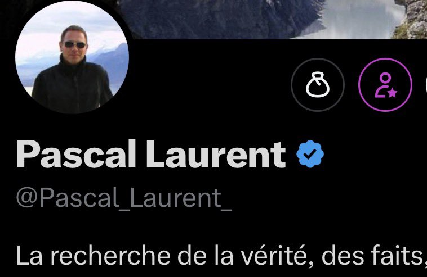Tap the rocky cliff at banner's edge
Image resolution: width=427 pixels, height=277 pixels.
[411, 20]
